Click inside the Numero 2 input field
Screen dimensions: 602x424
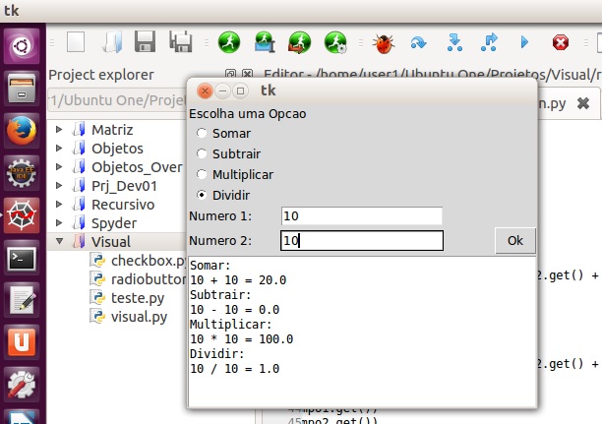(361, 240)
